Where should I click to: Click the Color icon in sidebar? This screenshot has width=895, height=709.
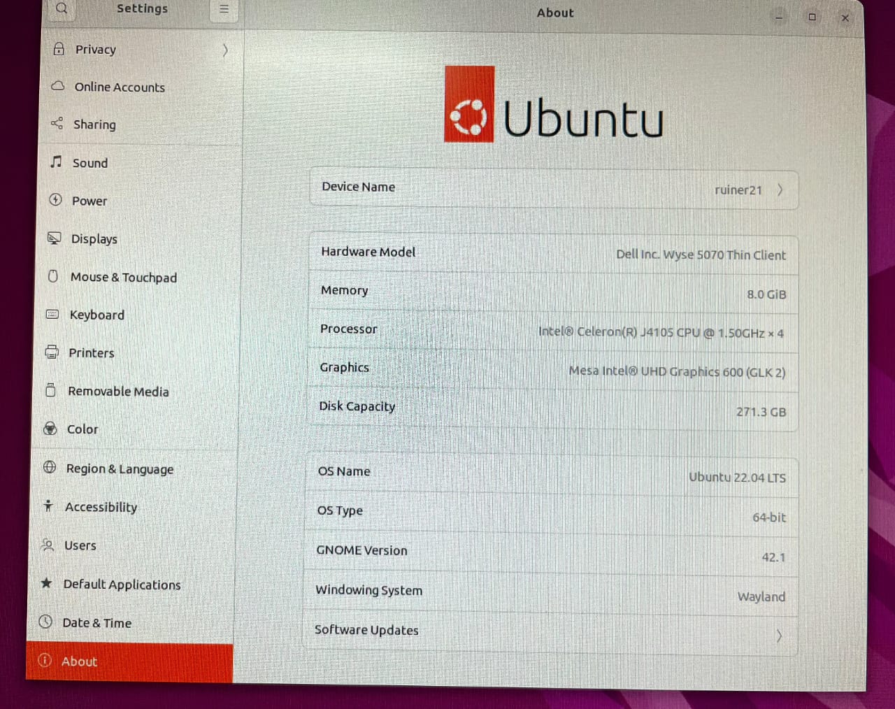[x=50, y=428]
